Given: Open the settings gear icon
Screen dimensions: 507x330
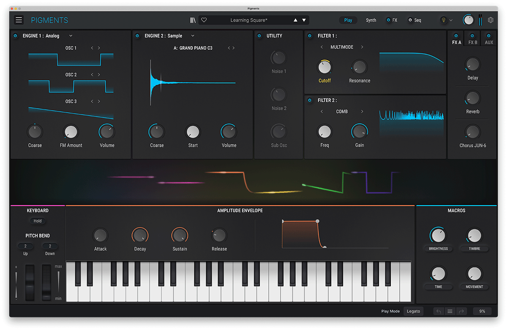Looking at the screenshot, I should tap(491, 20).
